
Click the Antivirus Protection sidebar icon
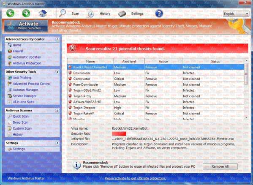pyautogui.click(x=10, y=63)
